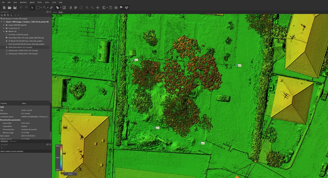Click the show seamlines layers icon
Screen dimensions: 328x178
111,8
